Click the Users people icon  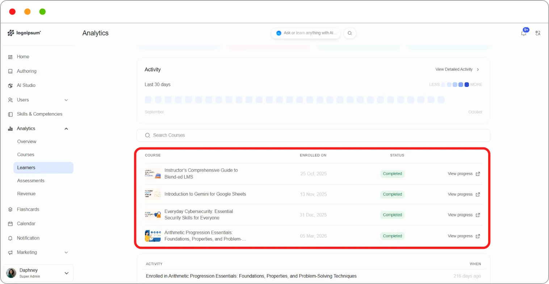pos(11,100)
